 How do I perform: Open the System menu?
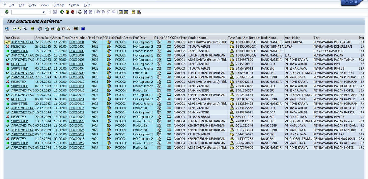[74, 5]
